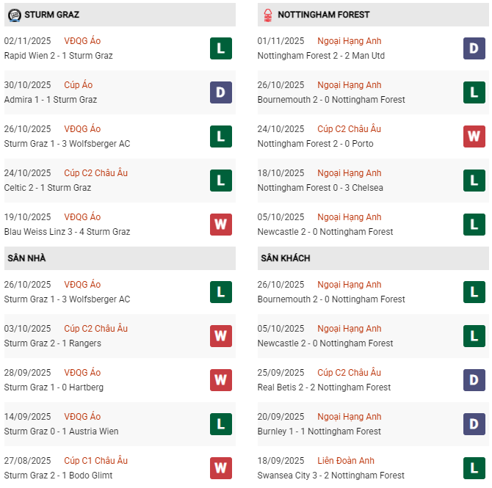492x488 pixels.
Task: Click the L badge for Rapid Wien match
Action: pyautogui.click(x=220, y=48)
